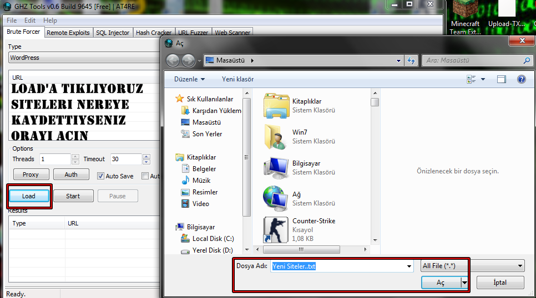The height and width of the screenshot is (298, 536).
Task: Open the Dosya Adı filename dropdown arrow
Action: point(409,266)
